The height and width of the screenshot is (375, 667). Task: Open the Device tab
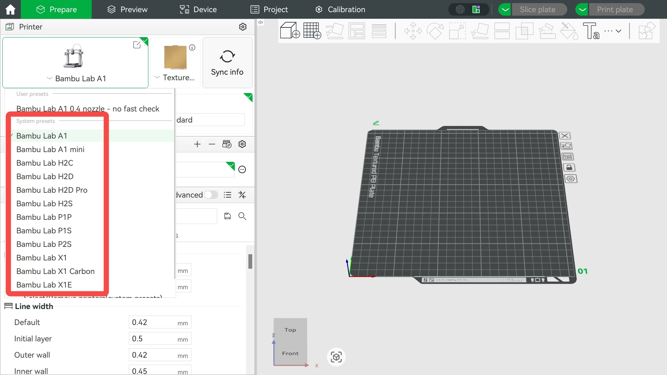click(198, 9)
